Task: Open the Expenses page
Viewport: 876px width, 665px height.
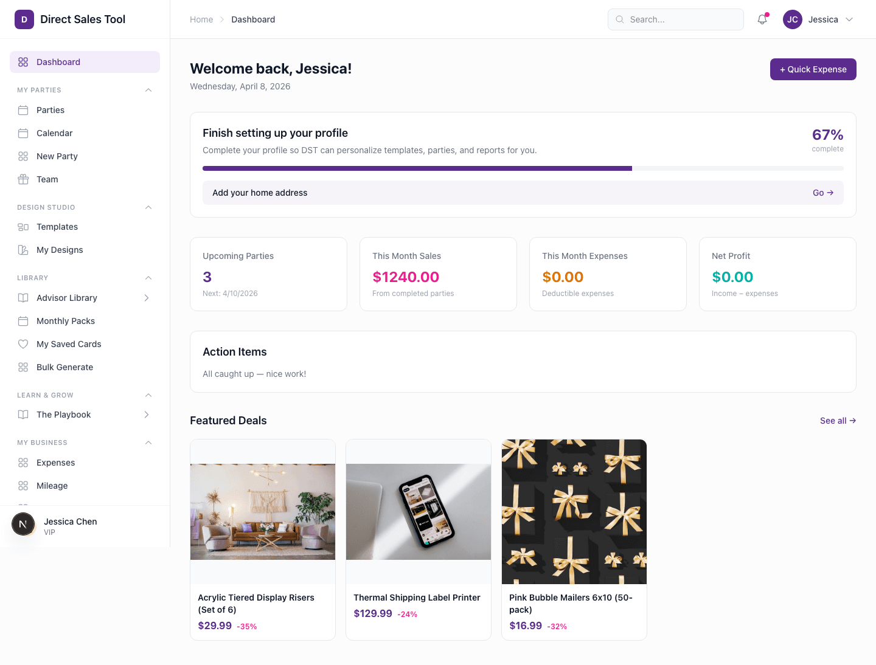Action: (55, 463)
